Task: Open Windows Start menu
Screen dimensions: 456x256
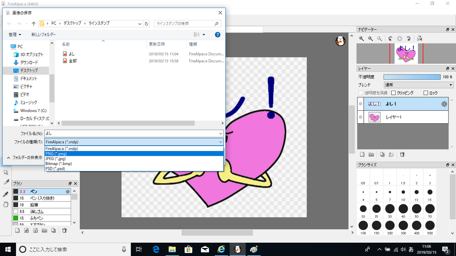Action: (8, 249)
